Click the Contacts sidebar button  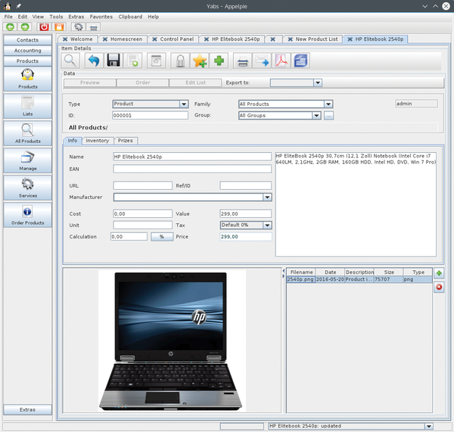coord(28,40)
